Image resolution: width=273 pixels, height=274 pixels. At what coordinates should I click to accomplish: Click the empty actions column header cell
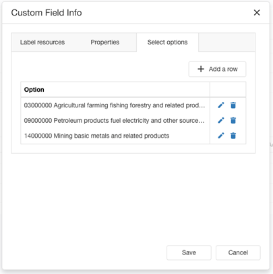click(x=228, y=90)
